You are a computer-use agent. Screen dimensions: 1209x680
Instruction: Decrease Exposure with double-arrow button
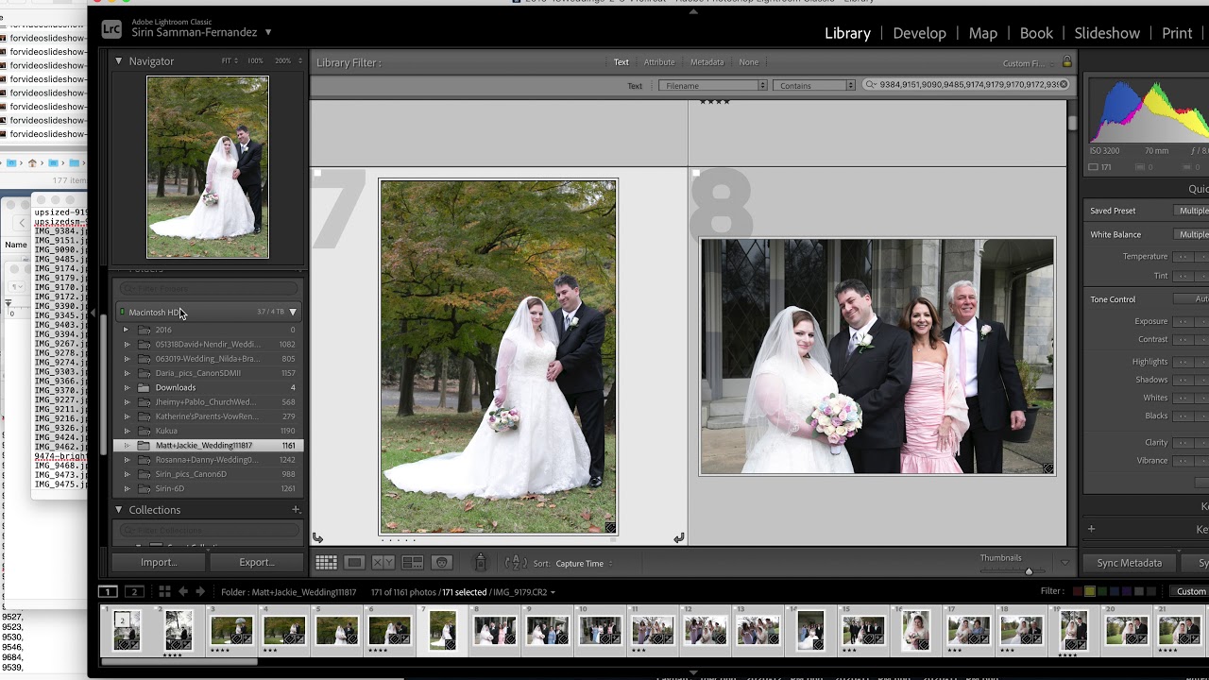coord(1183,321)
